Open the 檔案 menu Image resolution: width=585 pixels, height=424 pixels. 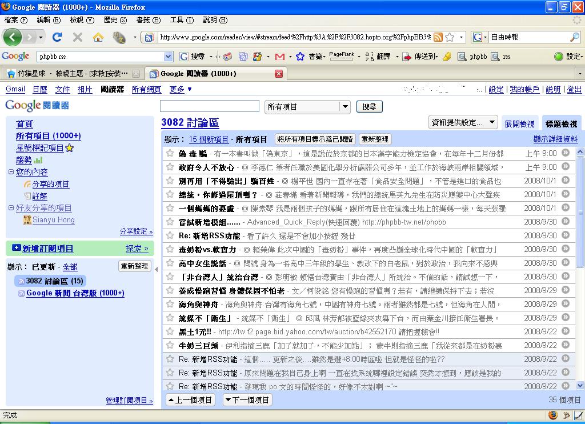click(16, 20)
